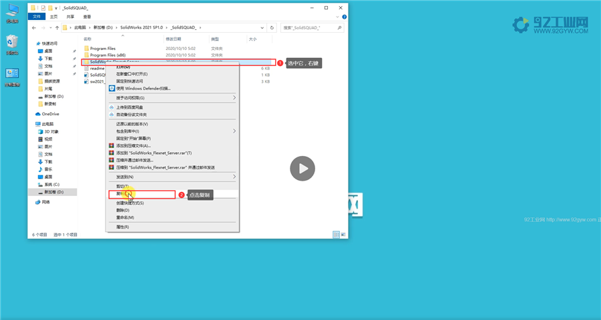This screenshot has width=601, height=320.
Task: Click the search magnifier icon
Action: 339,27
